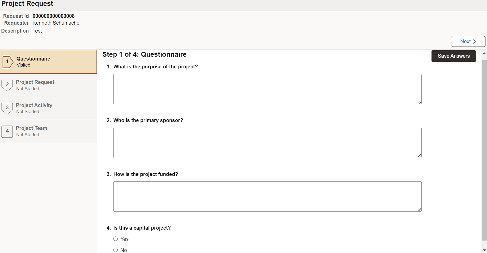Image resolution: width=487 pixels, height=253 pixels.
Task: Select No for capital project question
Action: point(115,249)
